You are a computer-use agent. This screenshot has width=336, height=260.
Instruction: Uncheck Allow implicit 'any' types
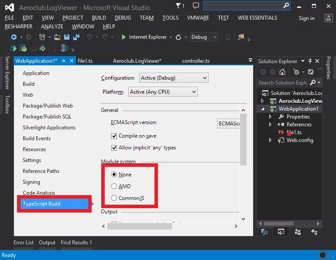(114, 148)
